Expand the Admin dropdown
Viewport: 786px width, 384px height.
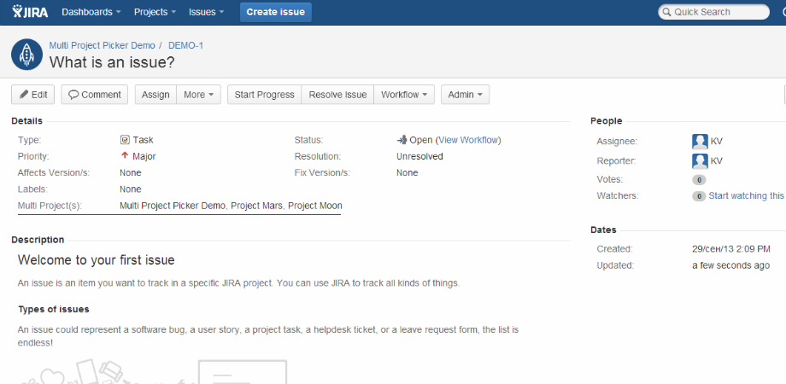click(x=465, y=95)
